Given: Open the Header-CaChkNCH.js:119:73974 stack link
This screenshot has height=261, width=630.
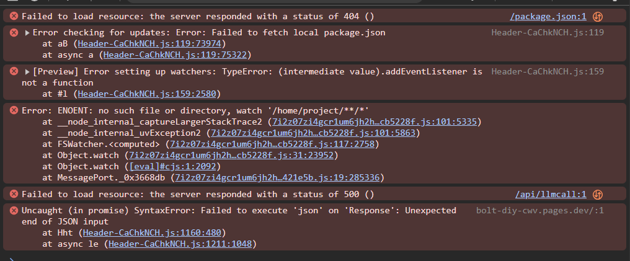Looking at the screenshot, I should pyautogui.click(x=149, y=44).
